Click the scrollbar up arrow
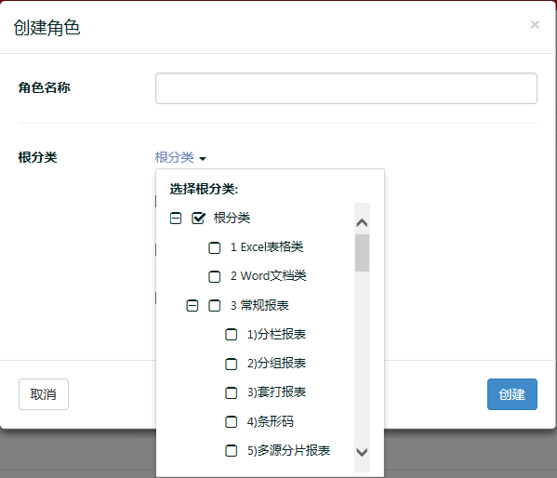This screenshot has width=557, height=478. point(362,223)
